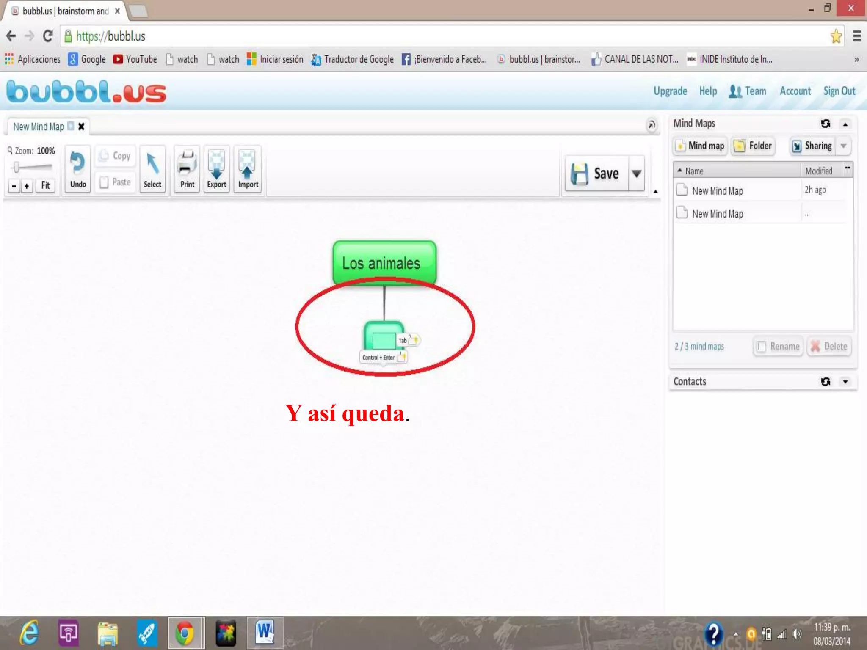This screenshot has height=650, width=867.
Task: Toggle fullscreen canvas expand icon
Action: coord(652,125)
